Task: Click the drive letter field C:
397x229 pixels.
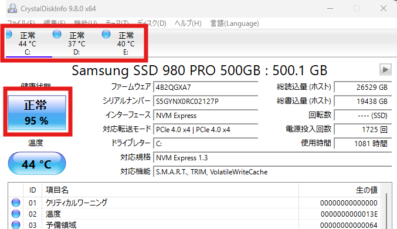Action: pyautogui.click(x=206, y=144)
